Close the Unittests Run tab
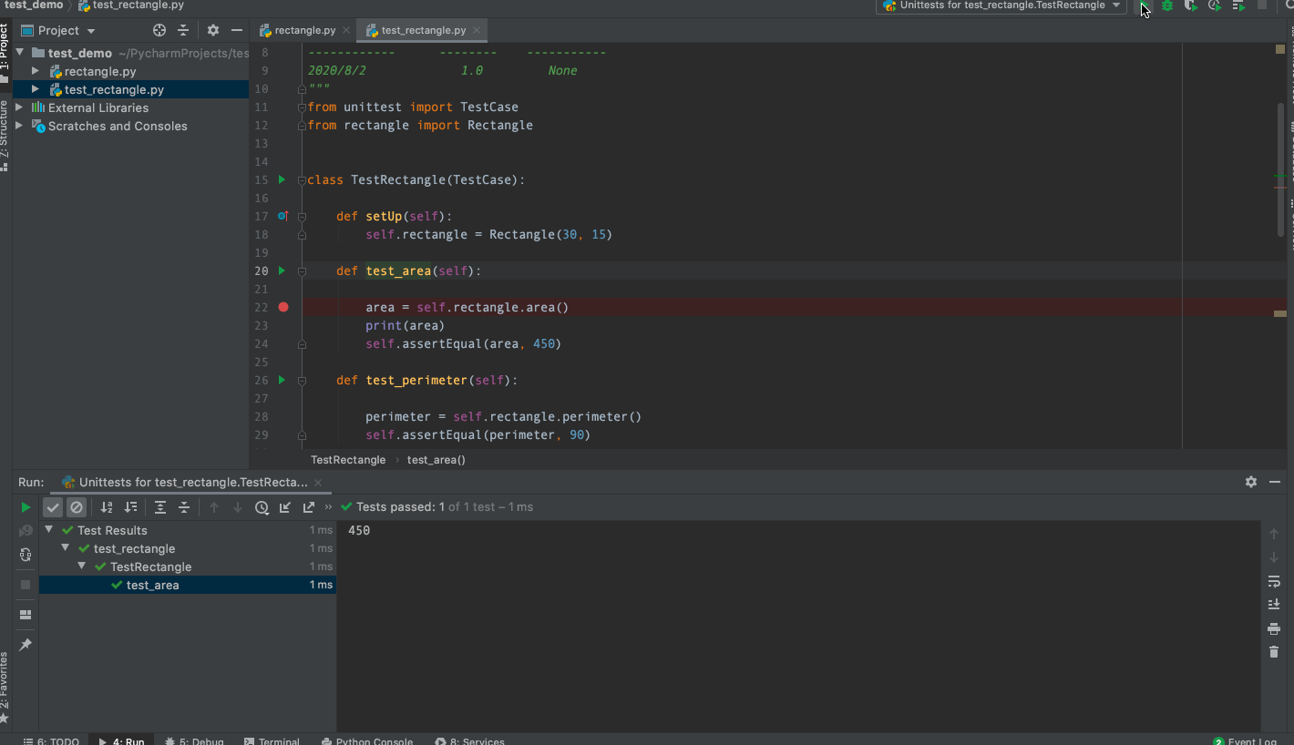 (317, 483)
